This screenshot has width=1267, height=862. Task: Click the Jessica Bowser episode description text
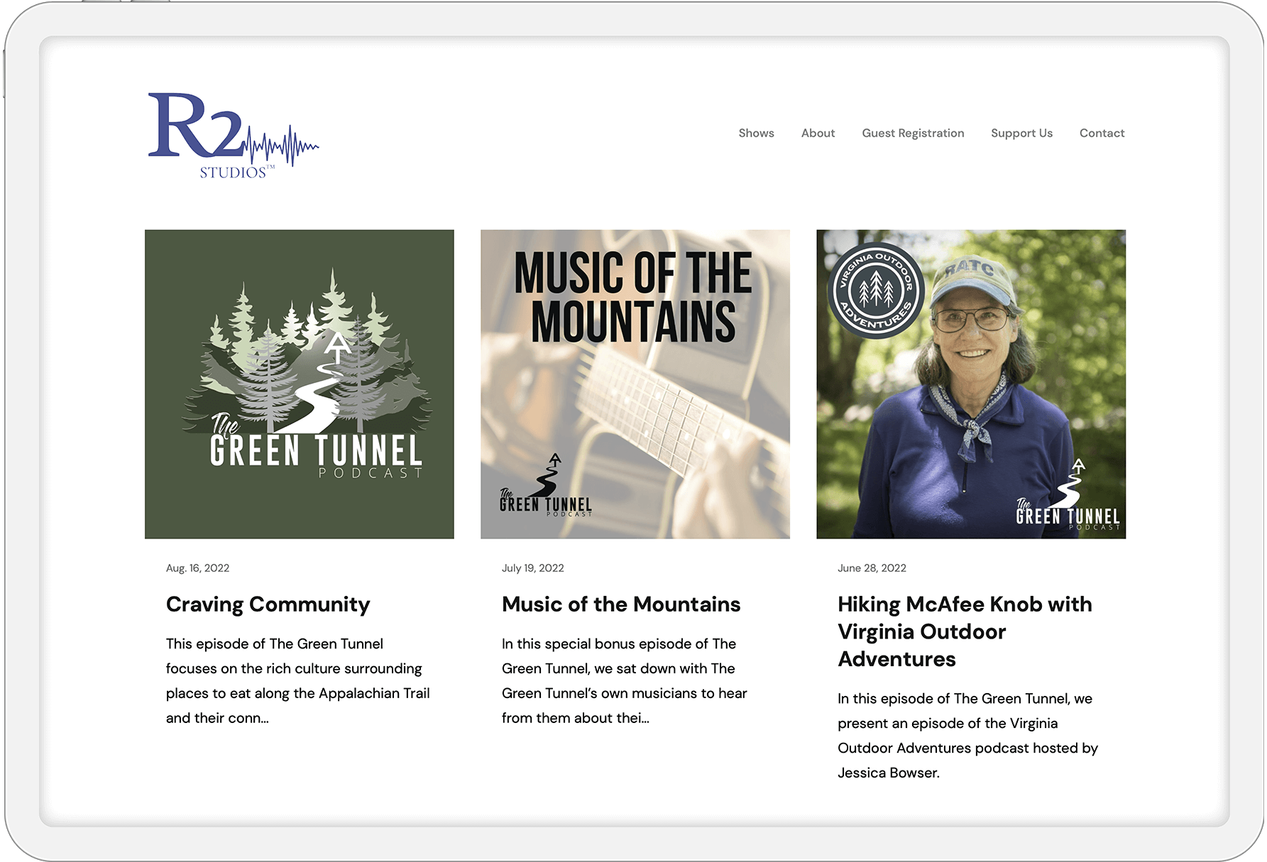point(967,736)
